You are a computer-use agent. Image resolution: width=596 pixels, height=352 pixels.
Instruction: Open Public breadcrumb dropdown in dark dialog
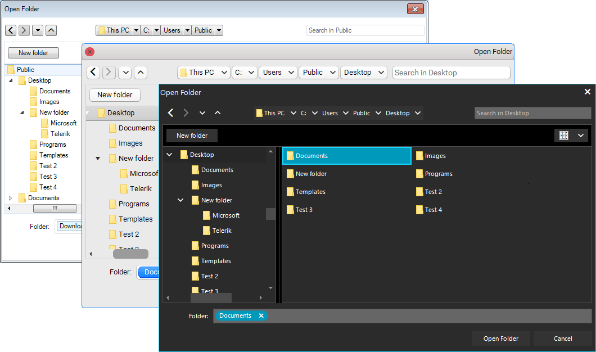pos(378,113)
